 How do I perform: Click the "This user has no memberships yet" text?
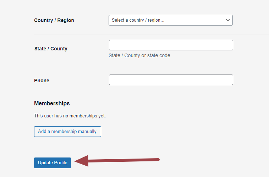[x=70, y=116]
